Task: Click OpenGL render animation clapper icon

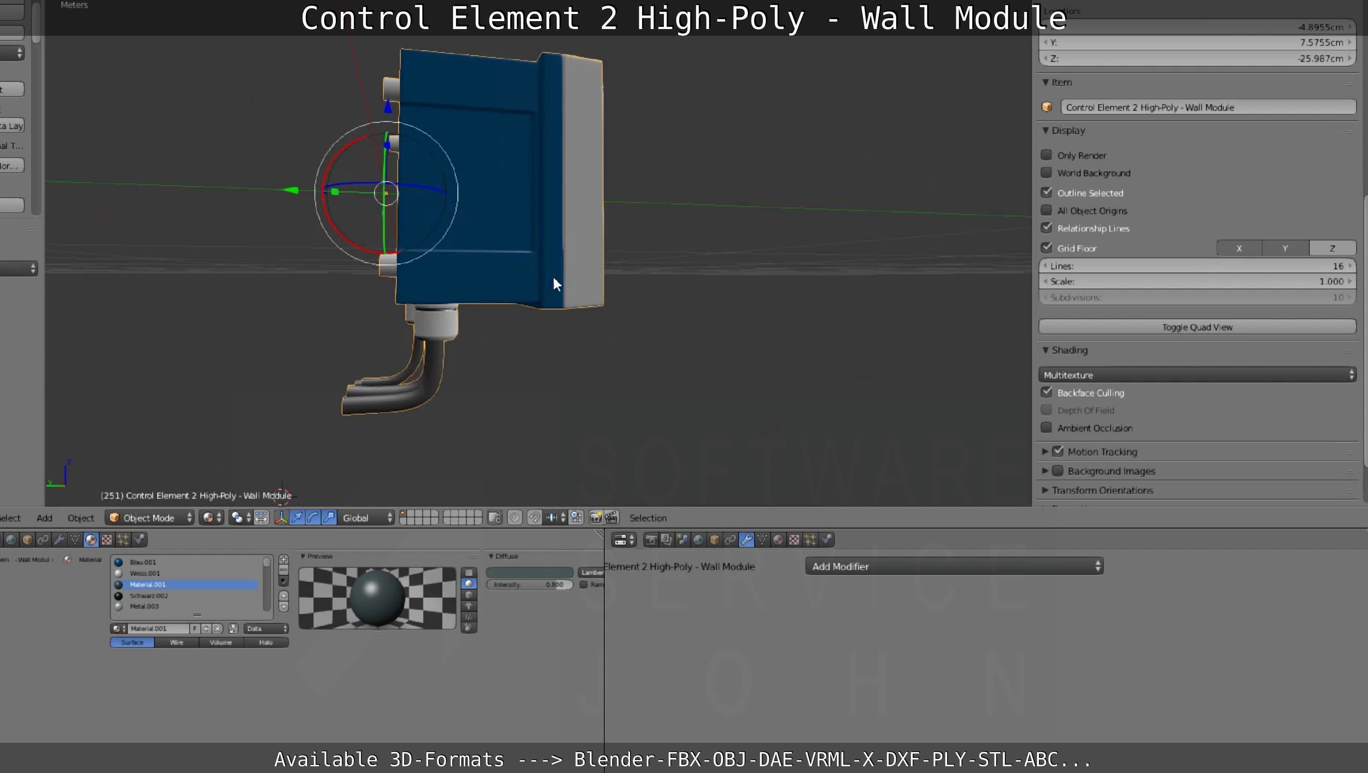Action: (612, 518)
